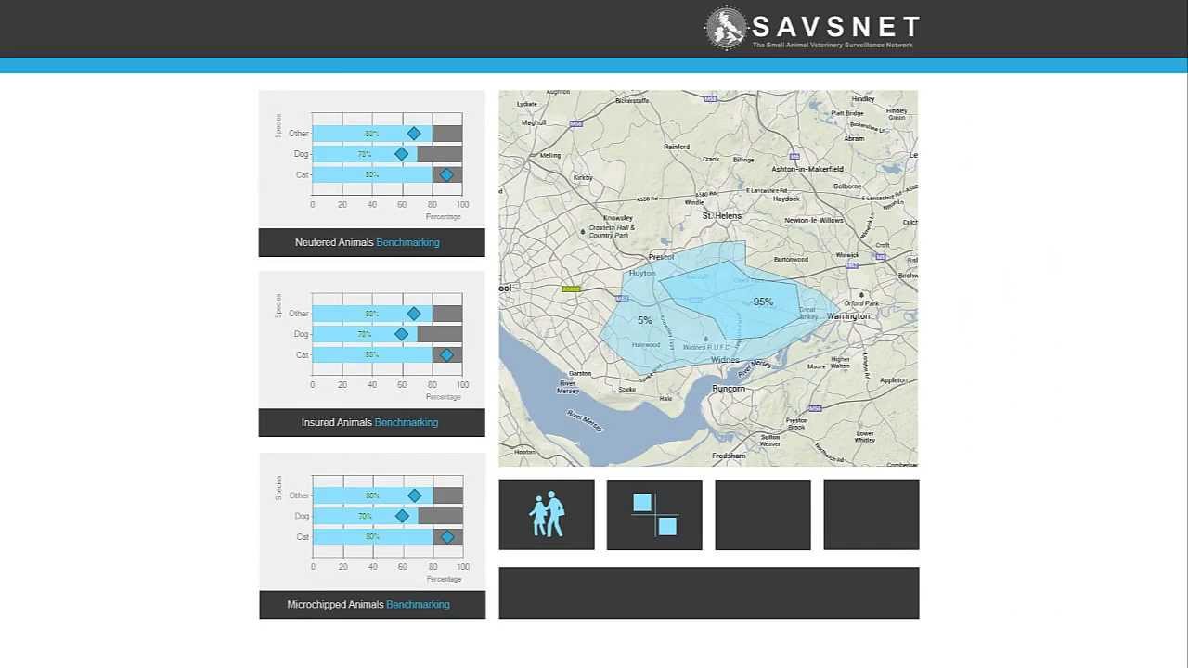Click the Neutered Animals caption text

click(334, 242)
